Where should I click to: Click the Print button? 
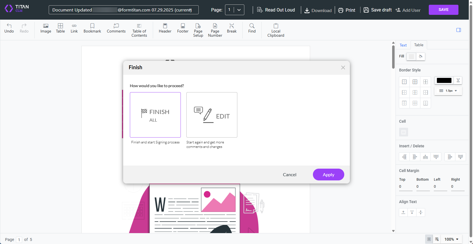pyautogui.click(x=347, y=10)
